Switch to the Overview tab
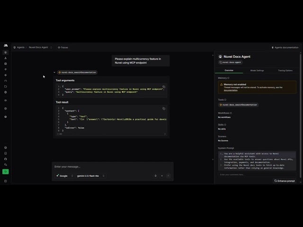 229,70
